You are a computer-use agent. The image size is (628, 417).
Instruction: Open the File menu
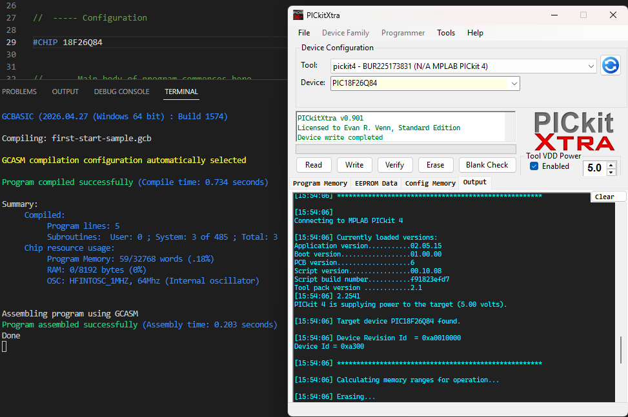pyautogui.click(x=304, y=33)
